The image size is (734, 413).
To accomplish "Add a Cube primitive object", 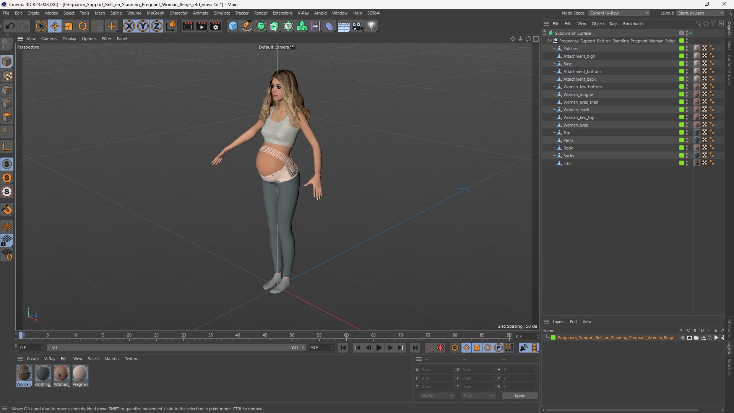I will [x=232, y=26].
